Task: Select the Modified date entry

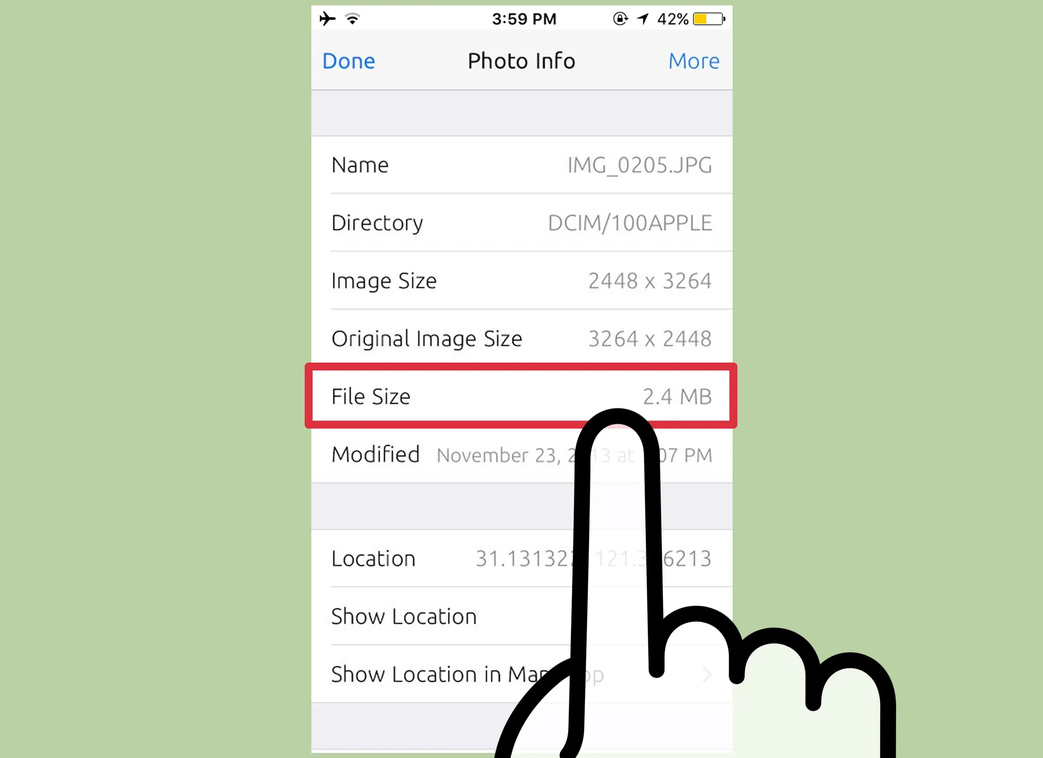Action: click(x=521, y=454)
